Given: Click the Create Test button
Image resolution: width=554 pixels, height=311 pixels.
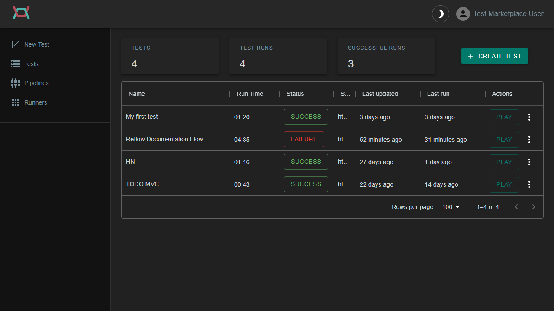Looking at the screenshot, I should point(495,56).
